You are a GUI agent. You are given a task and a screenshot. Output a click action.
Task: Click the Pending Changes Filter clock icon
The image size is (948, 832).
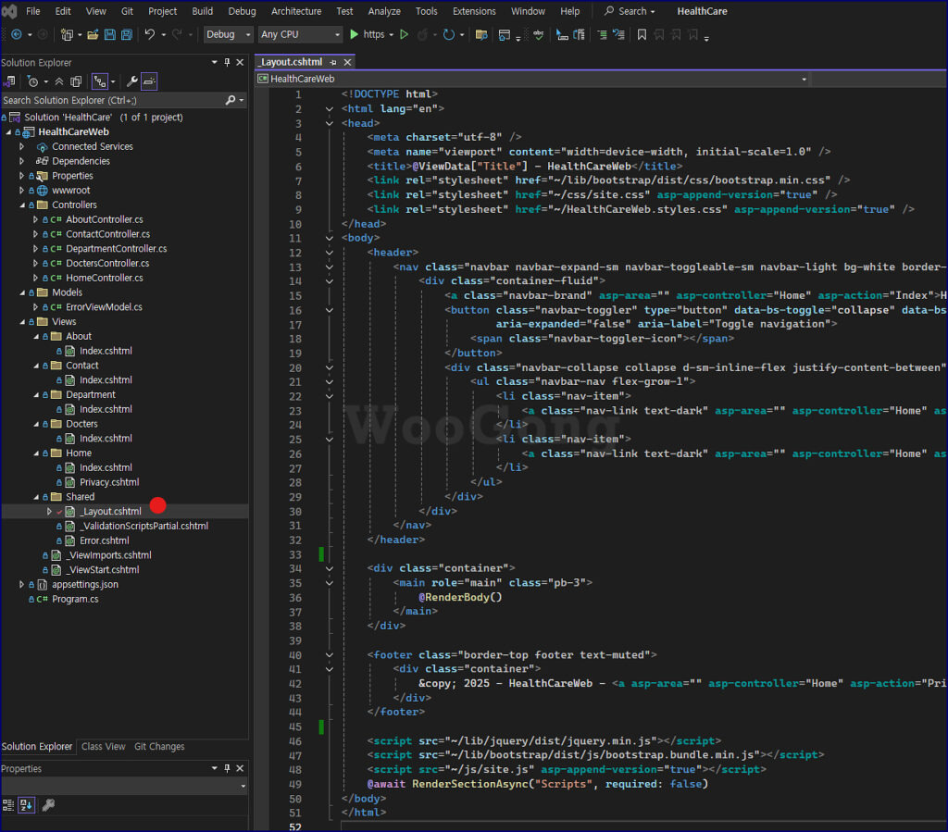point(33,81)
